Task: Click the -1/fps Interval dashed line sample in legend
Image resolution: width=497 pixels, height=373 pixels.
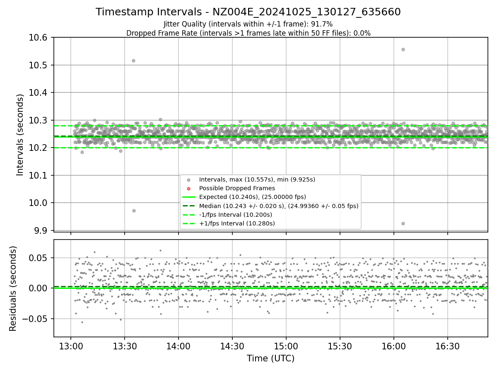Action: [189, 215]
